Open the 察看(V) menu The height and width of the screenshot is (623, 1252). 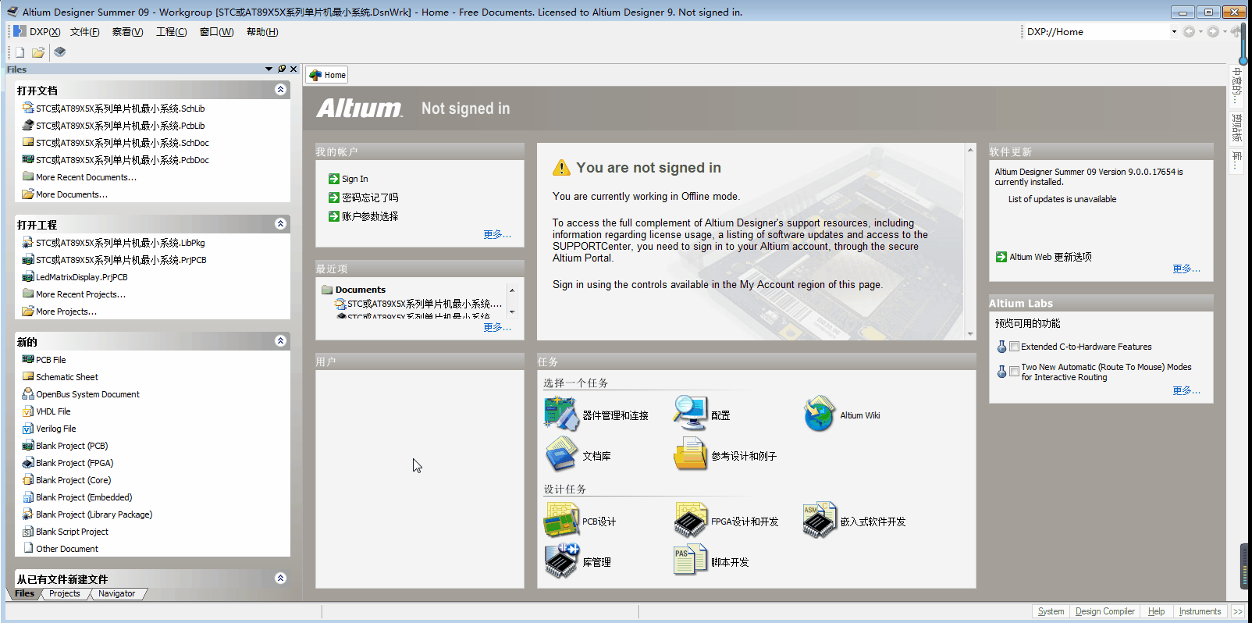pyautogui.click(x=127, y=32)
